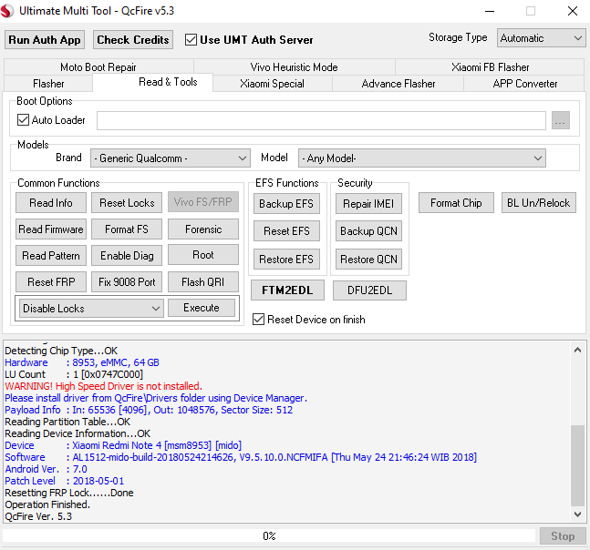
Task: Click the Read Firmware button
Action: [x=51, y=229]
